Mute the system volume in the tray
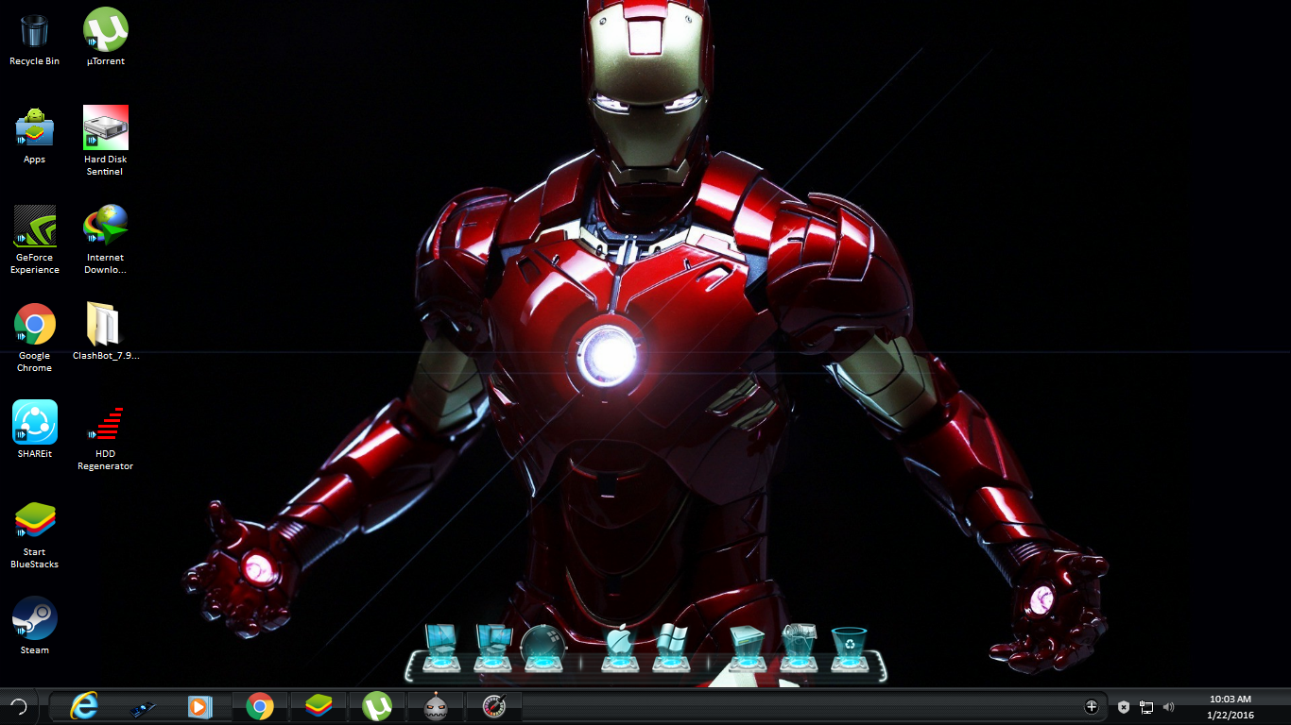 click(1168, 706)
